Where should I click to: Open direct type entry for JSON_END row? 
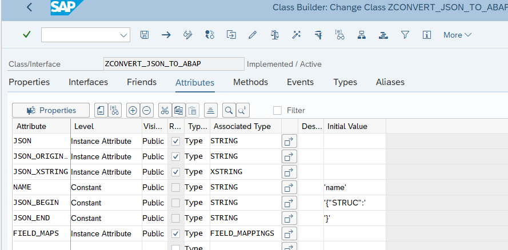click(x=289, y=218)
